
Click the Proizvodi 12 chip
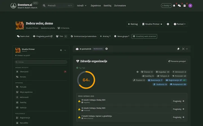179,76
